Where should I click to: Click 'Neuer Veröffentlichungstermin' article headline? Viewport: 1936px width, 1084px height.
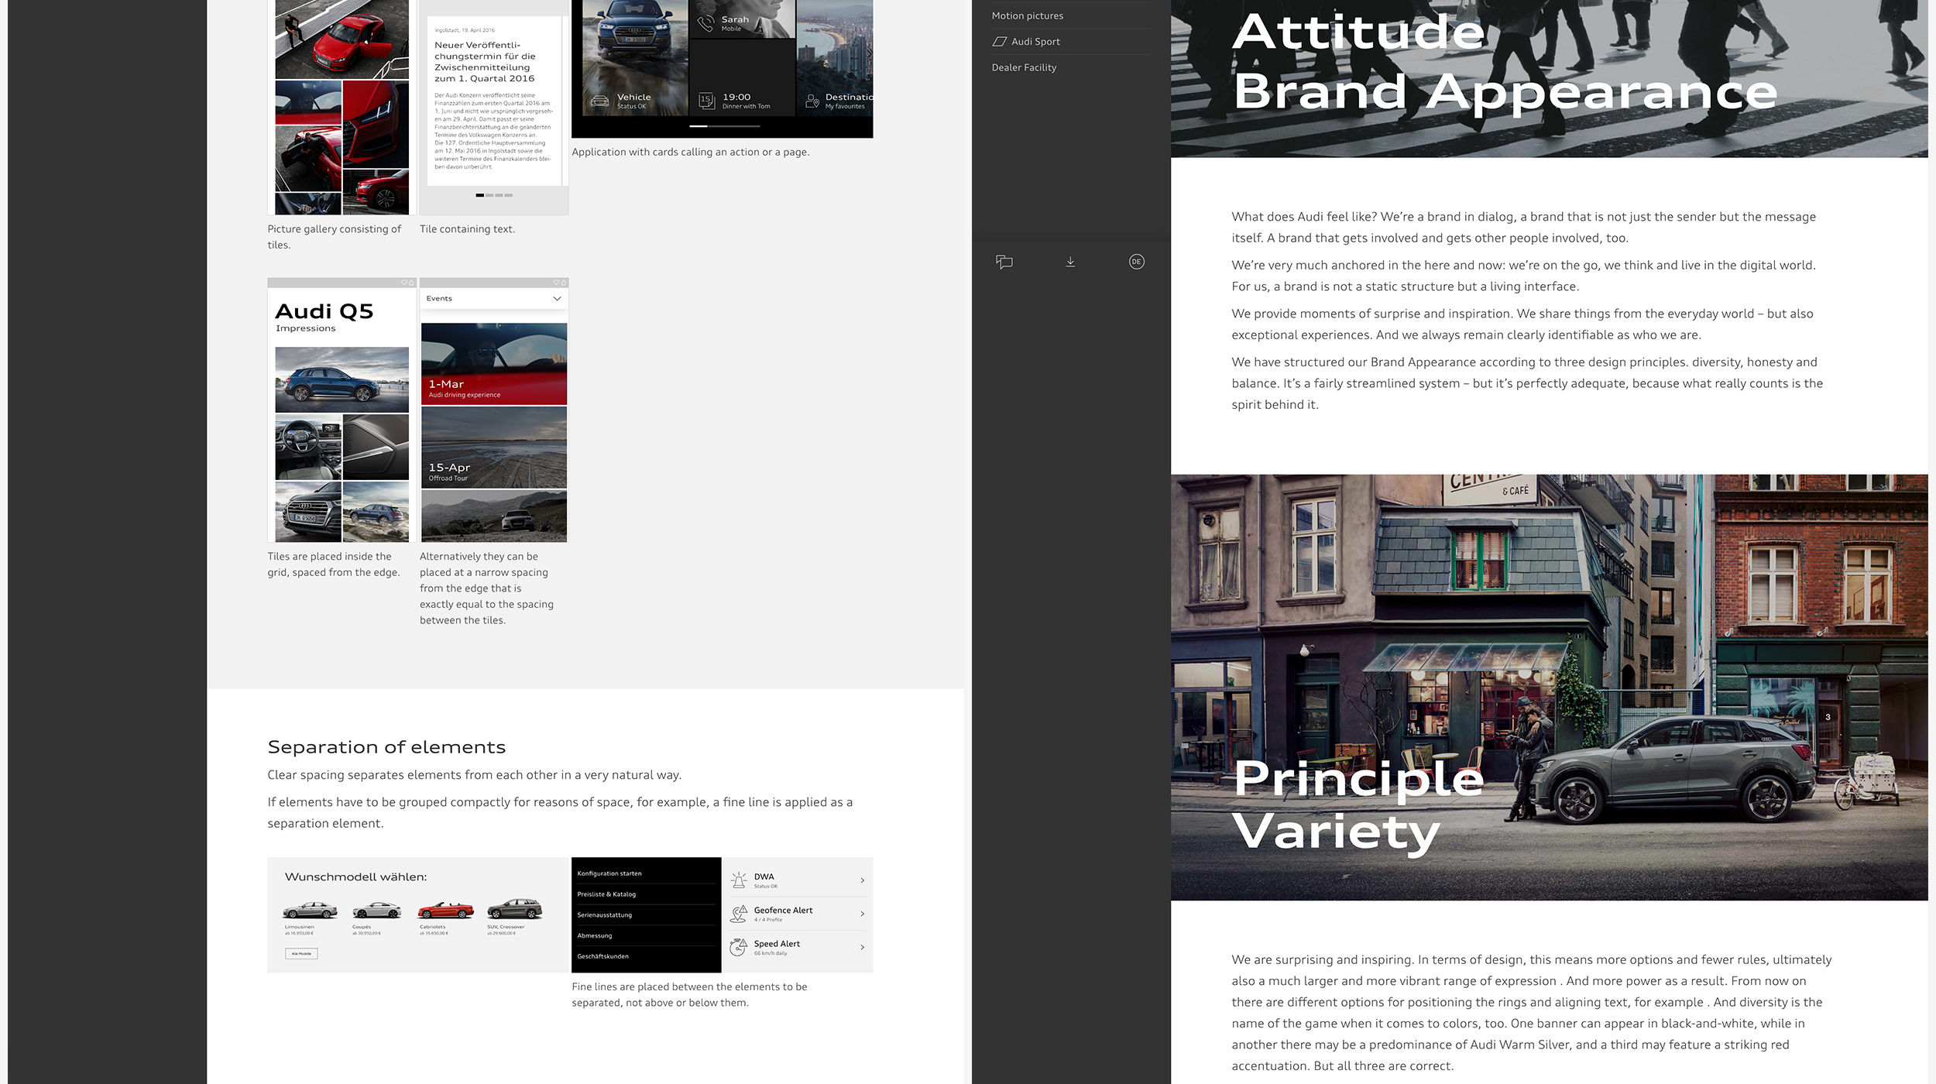tap(486, 62)
